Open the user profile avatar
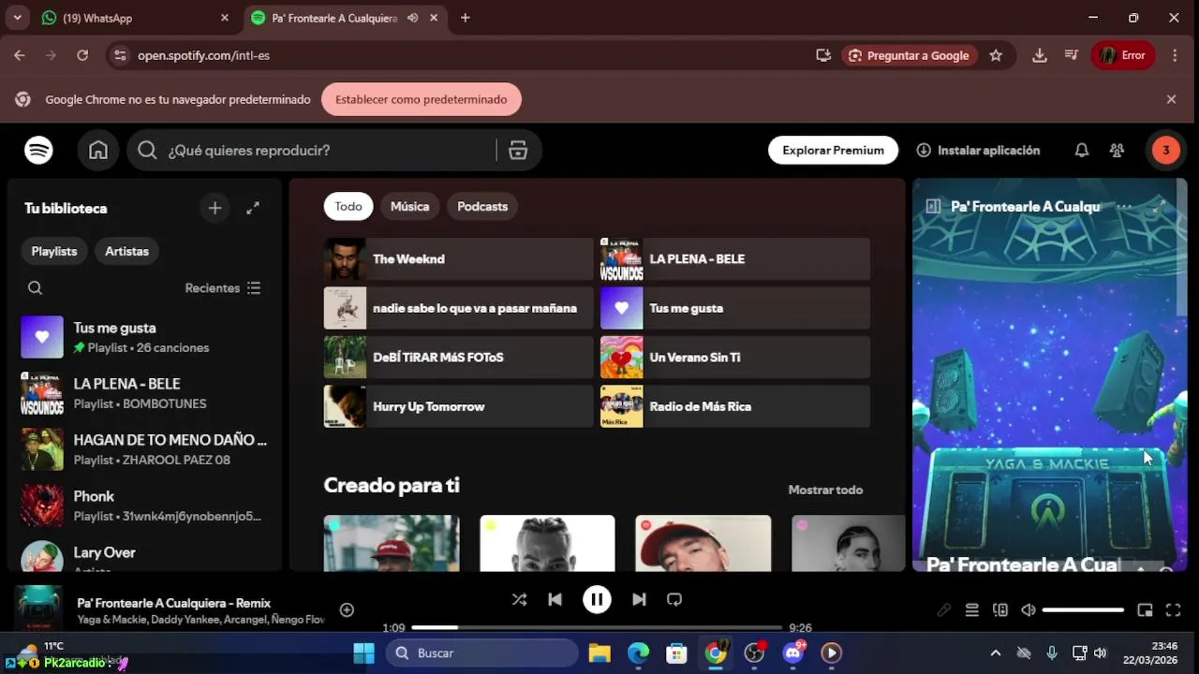 [x=1165, y=150]
